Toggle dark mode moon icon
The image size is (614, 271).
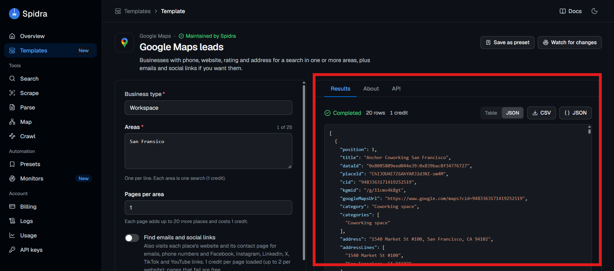(594, 11)
